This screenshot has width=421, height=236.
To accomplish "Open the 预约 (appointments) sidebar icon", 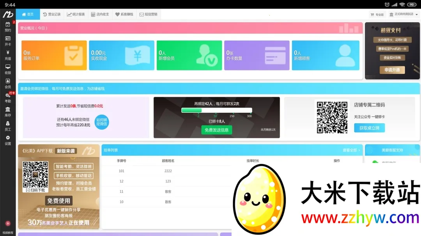I will click(8, 26).
